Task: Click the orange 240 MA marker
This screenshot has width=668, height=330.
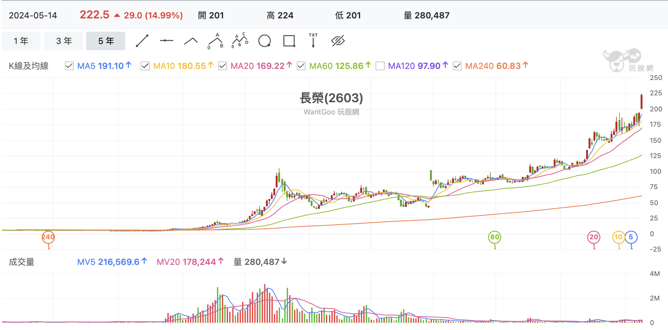Action: (48, 237)
